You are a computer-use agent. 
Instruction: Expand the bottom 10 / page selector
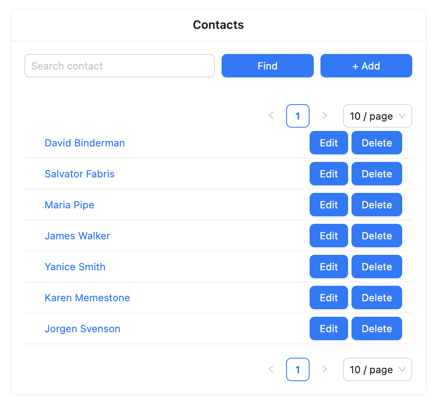(x=377, y=369)
